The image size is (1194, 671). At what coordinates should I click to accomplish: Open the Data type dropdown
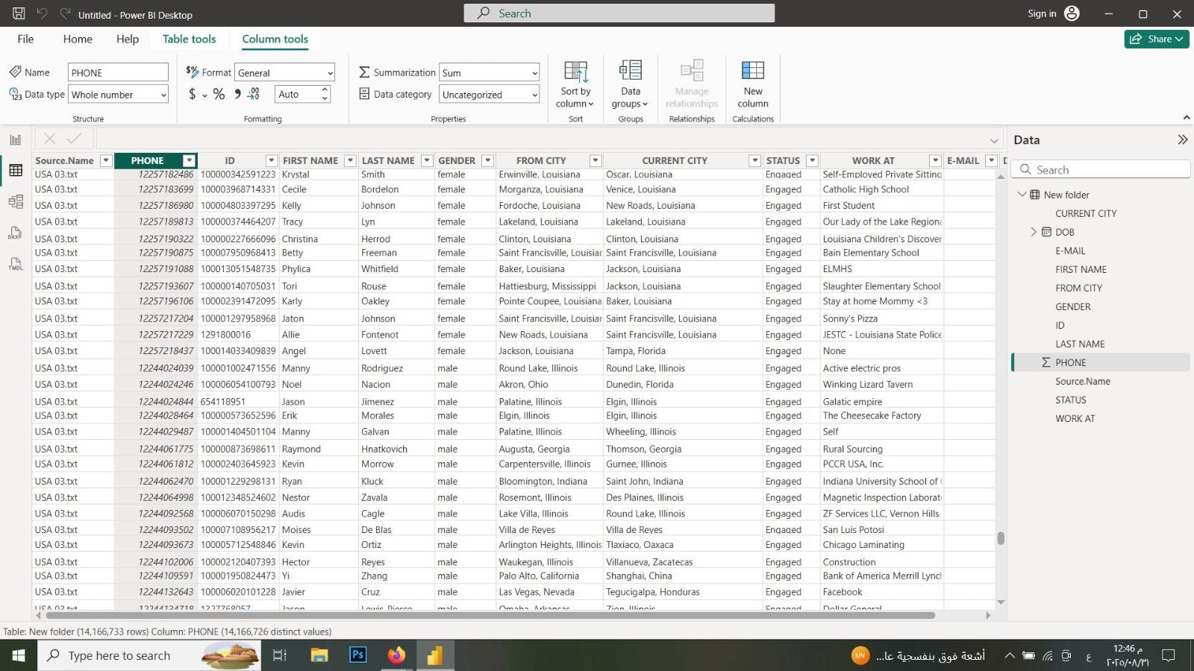119,95
